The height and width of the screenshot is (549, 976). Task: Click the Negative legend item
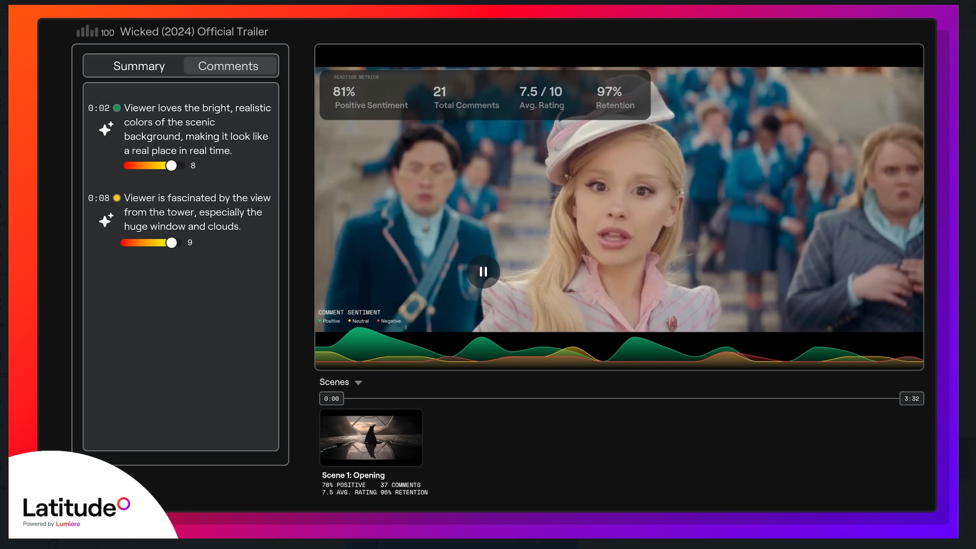[389, 321]
